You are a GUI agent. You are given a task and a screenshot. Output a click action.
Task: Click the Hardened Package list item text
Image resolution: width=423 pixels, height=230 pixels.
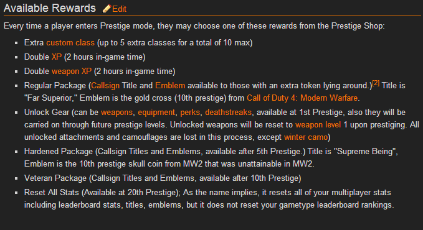click(211, 157)
